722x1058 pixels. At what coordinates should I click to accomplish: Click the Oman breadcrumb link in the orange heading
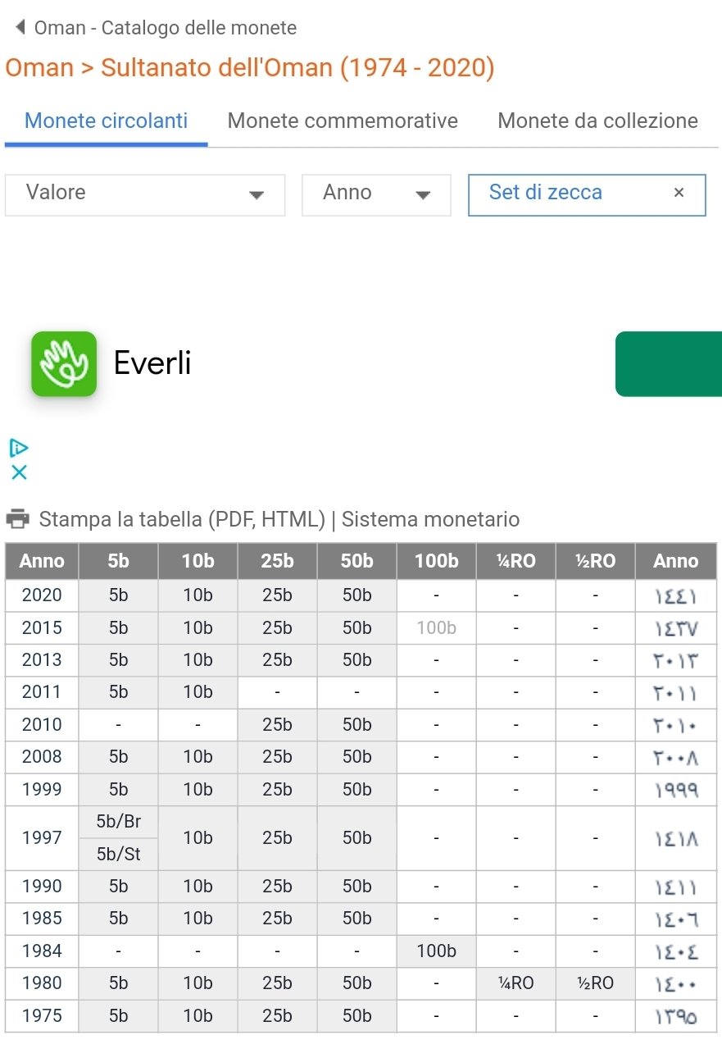pos(39,67)
